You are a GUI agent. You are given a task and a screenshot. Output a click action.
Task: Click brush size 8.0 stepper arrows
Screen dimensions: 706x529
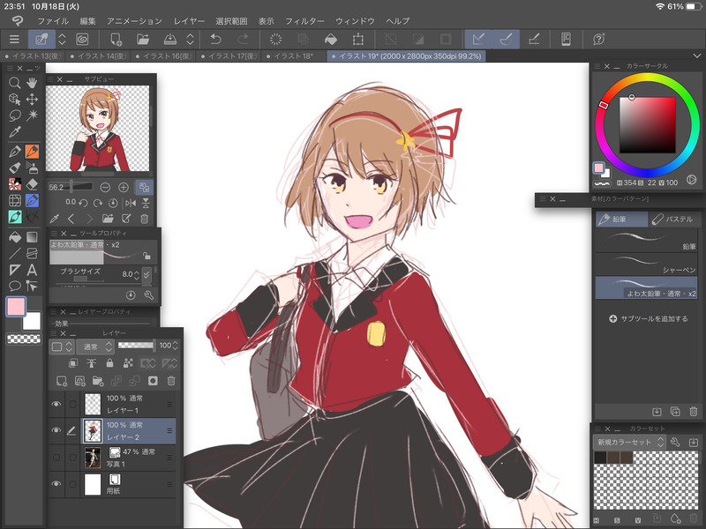click(137, 274)
